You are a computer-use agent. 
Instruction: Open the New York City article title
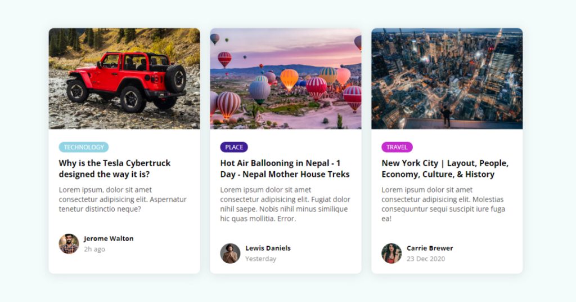click(x=445, y=168)
